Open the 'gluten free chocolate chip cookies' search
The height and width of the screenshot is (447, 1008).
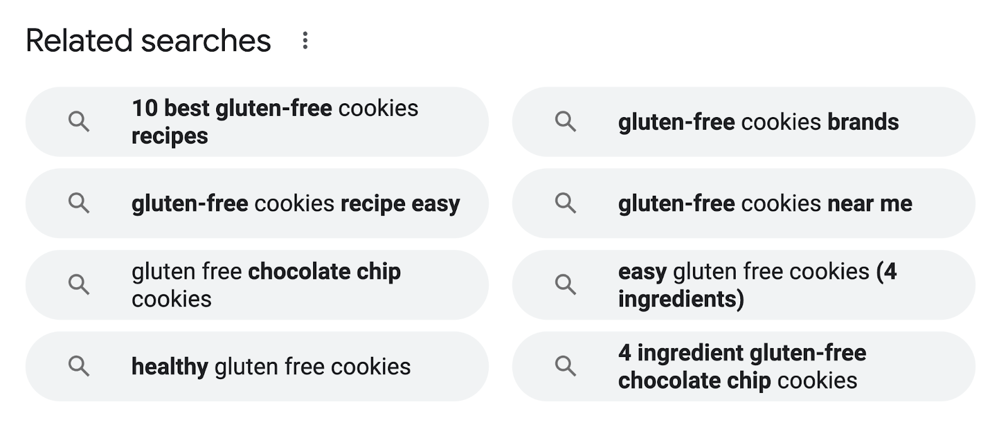coord(265,285)
